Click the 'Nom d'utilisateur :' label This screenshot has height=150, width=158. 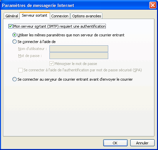pos(32,49)
